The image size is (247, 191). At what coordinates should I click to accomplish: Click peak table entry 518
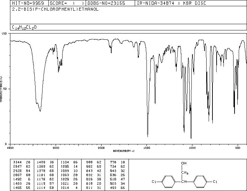tap(113, 179)
